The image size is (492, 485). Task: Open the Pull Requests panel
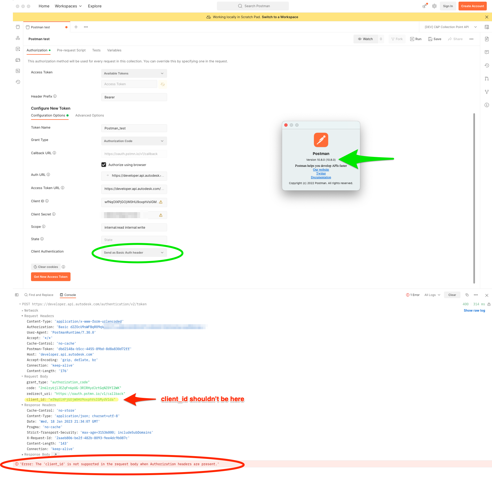[487, 79]
